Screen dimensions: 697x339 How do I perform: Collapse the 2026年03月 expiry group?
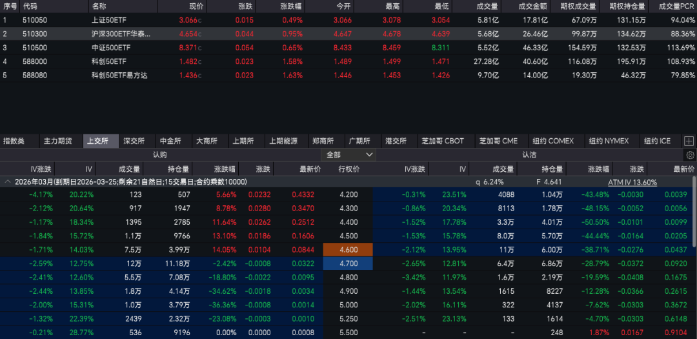click(8, 182)
